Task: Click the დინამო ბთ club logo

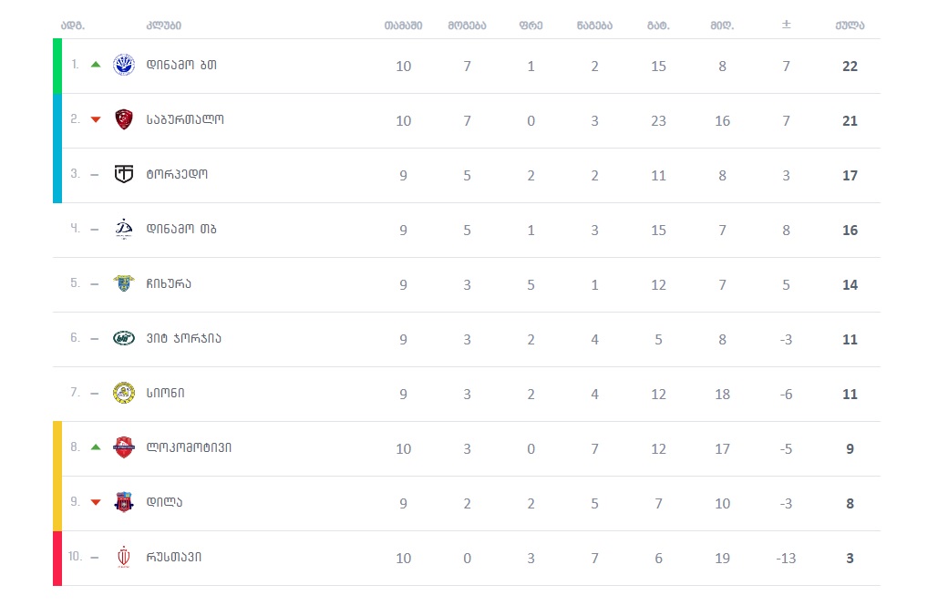Action: tap(124, 65)
